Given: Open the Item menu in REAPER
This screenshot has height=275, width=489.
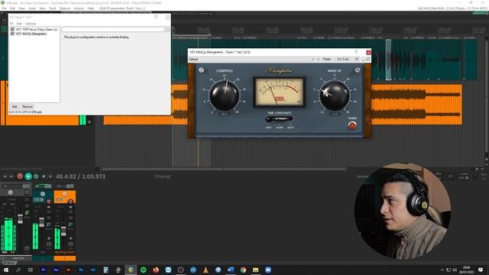Looking at the screenshot, I should point(43,8).
